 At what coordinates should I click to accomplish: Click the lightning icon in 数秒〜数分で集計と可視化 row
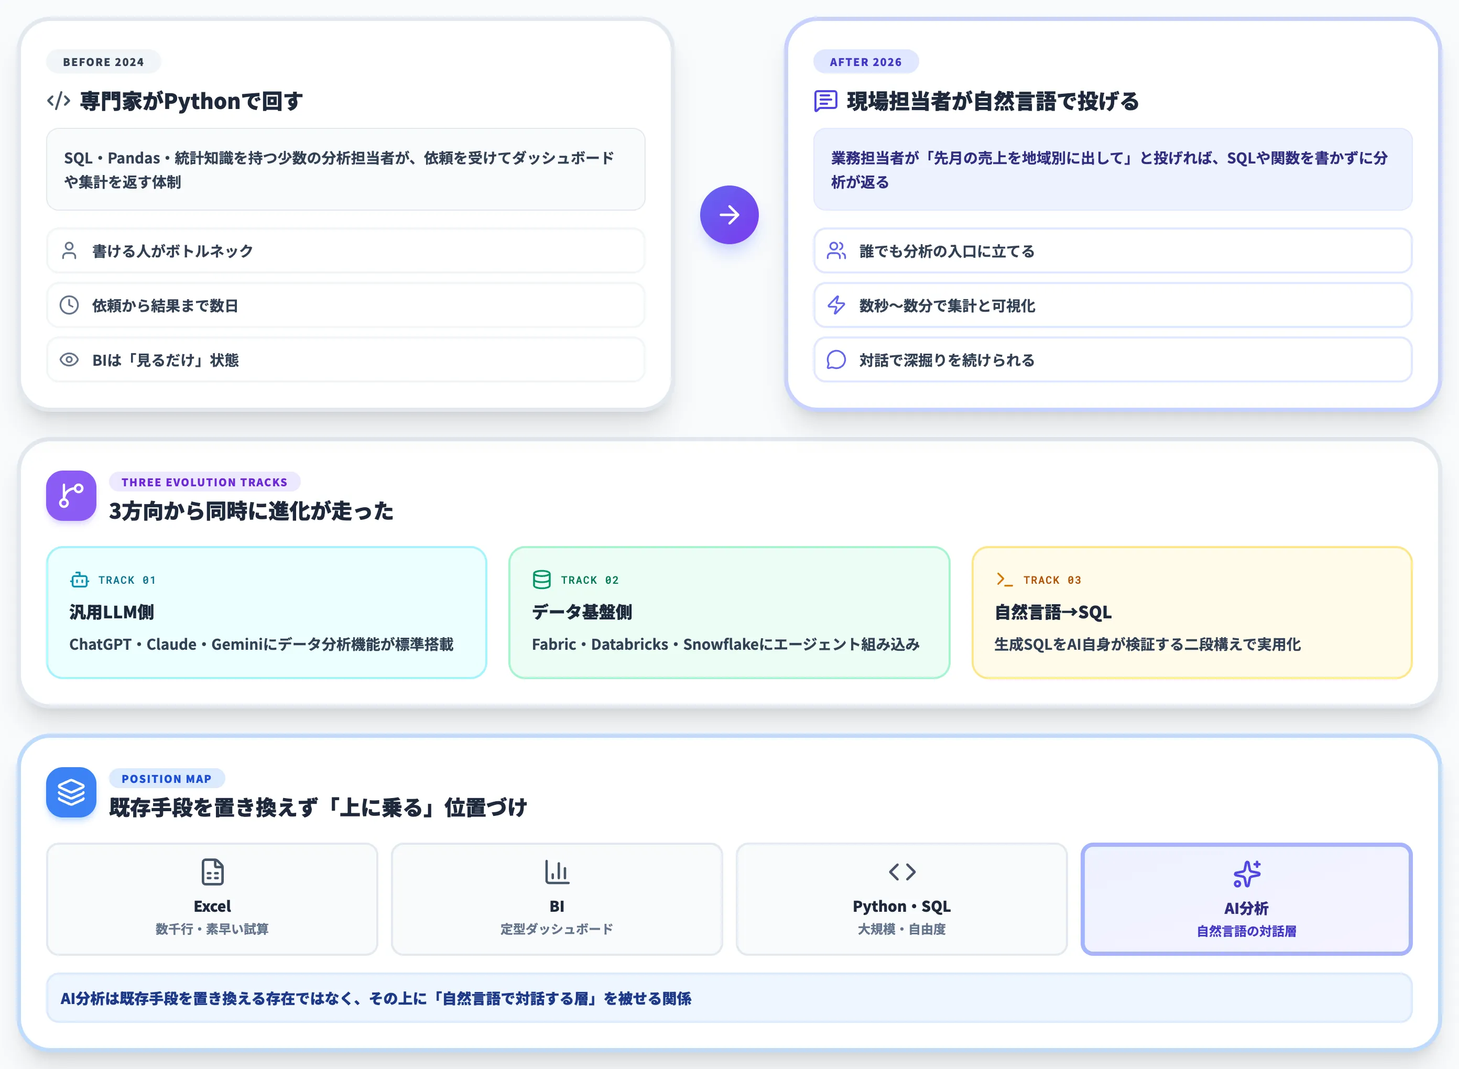point(836,305)
